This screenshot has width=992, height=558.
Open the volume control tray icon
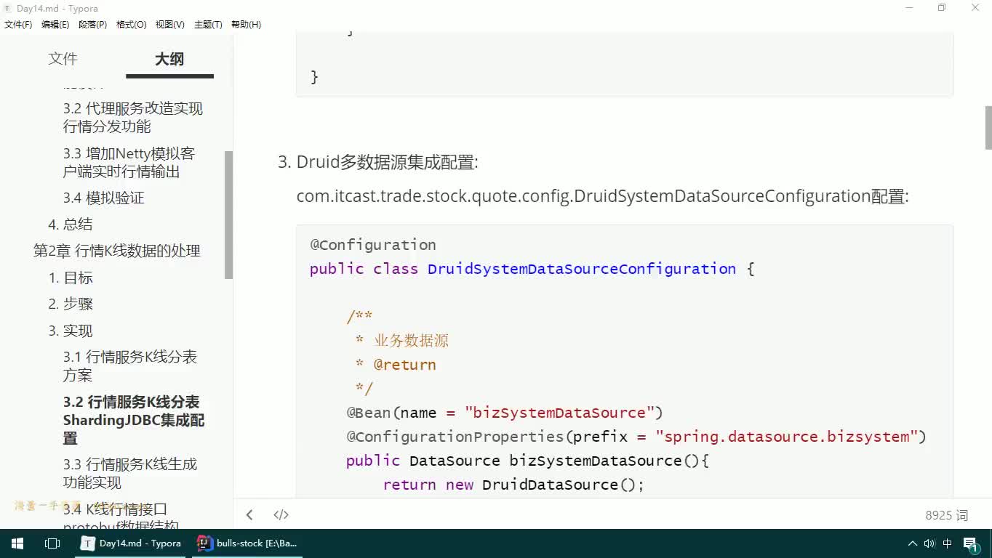click(x=929, y=543)
